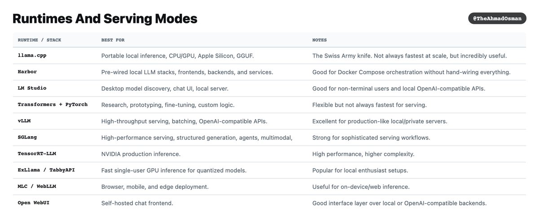Select the TensorRT-LLM runtime name
This screenshot has width=539, height=223.
(x=37, y=154)
